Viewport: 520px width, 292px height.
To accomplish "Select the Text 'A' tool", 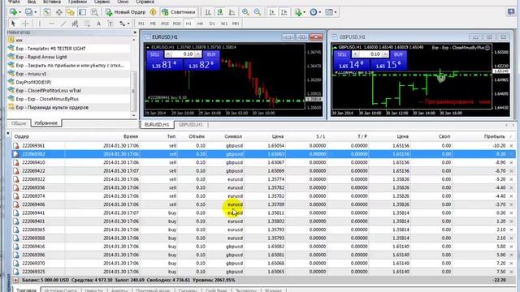I will (98, 24).
